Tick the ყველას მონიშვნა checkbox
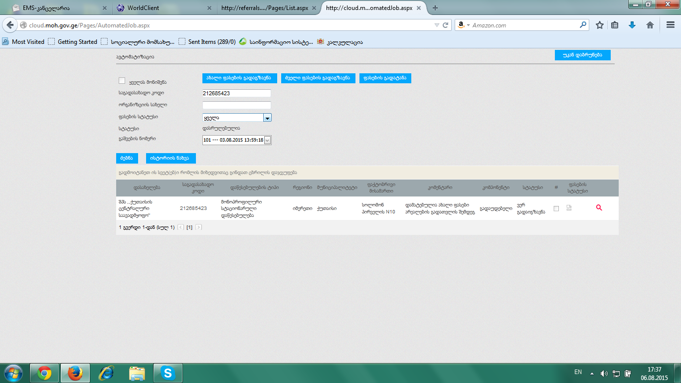Viewport: 681px width, 383px height. pos(122,81)
